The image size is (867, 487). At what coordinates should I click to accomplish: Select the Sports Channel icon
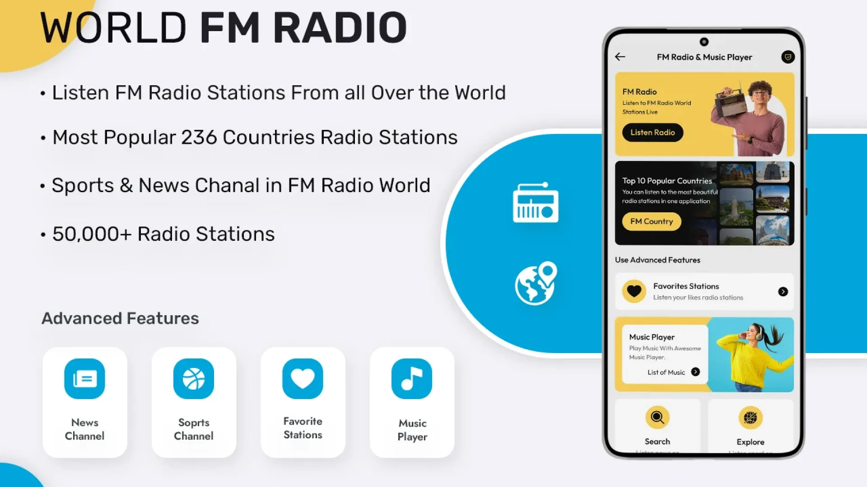pyautogui.click(x=194, y=378)
